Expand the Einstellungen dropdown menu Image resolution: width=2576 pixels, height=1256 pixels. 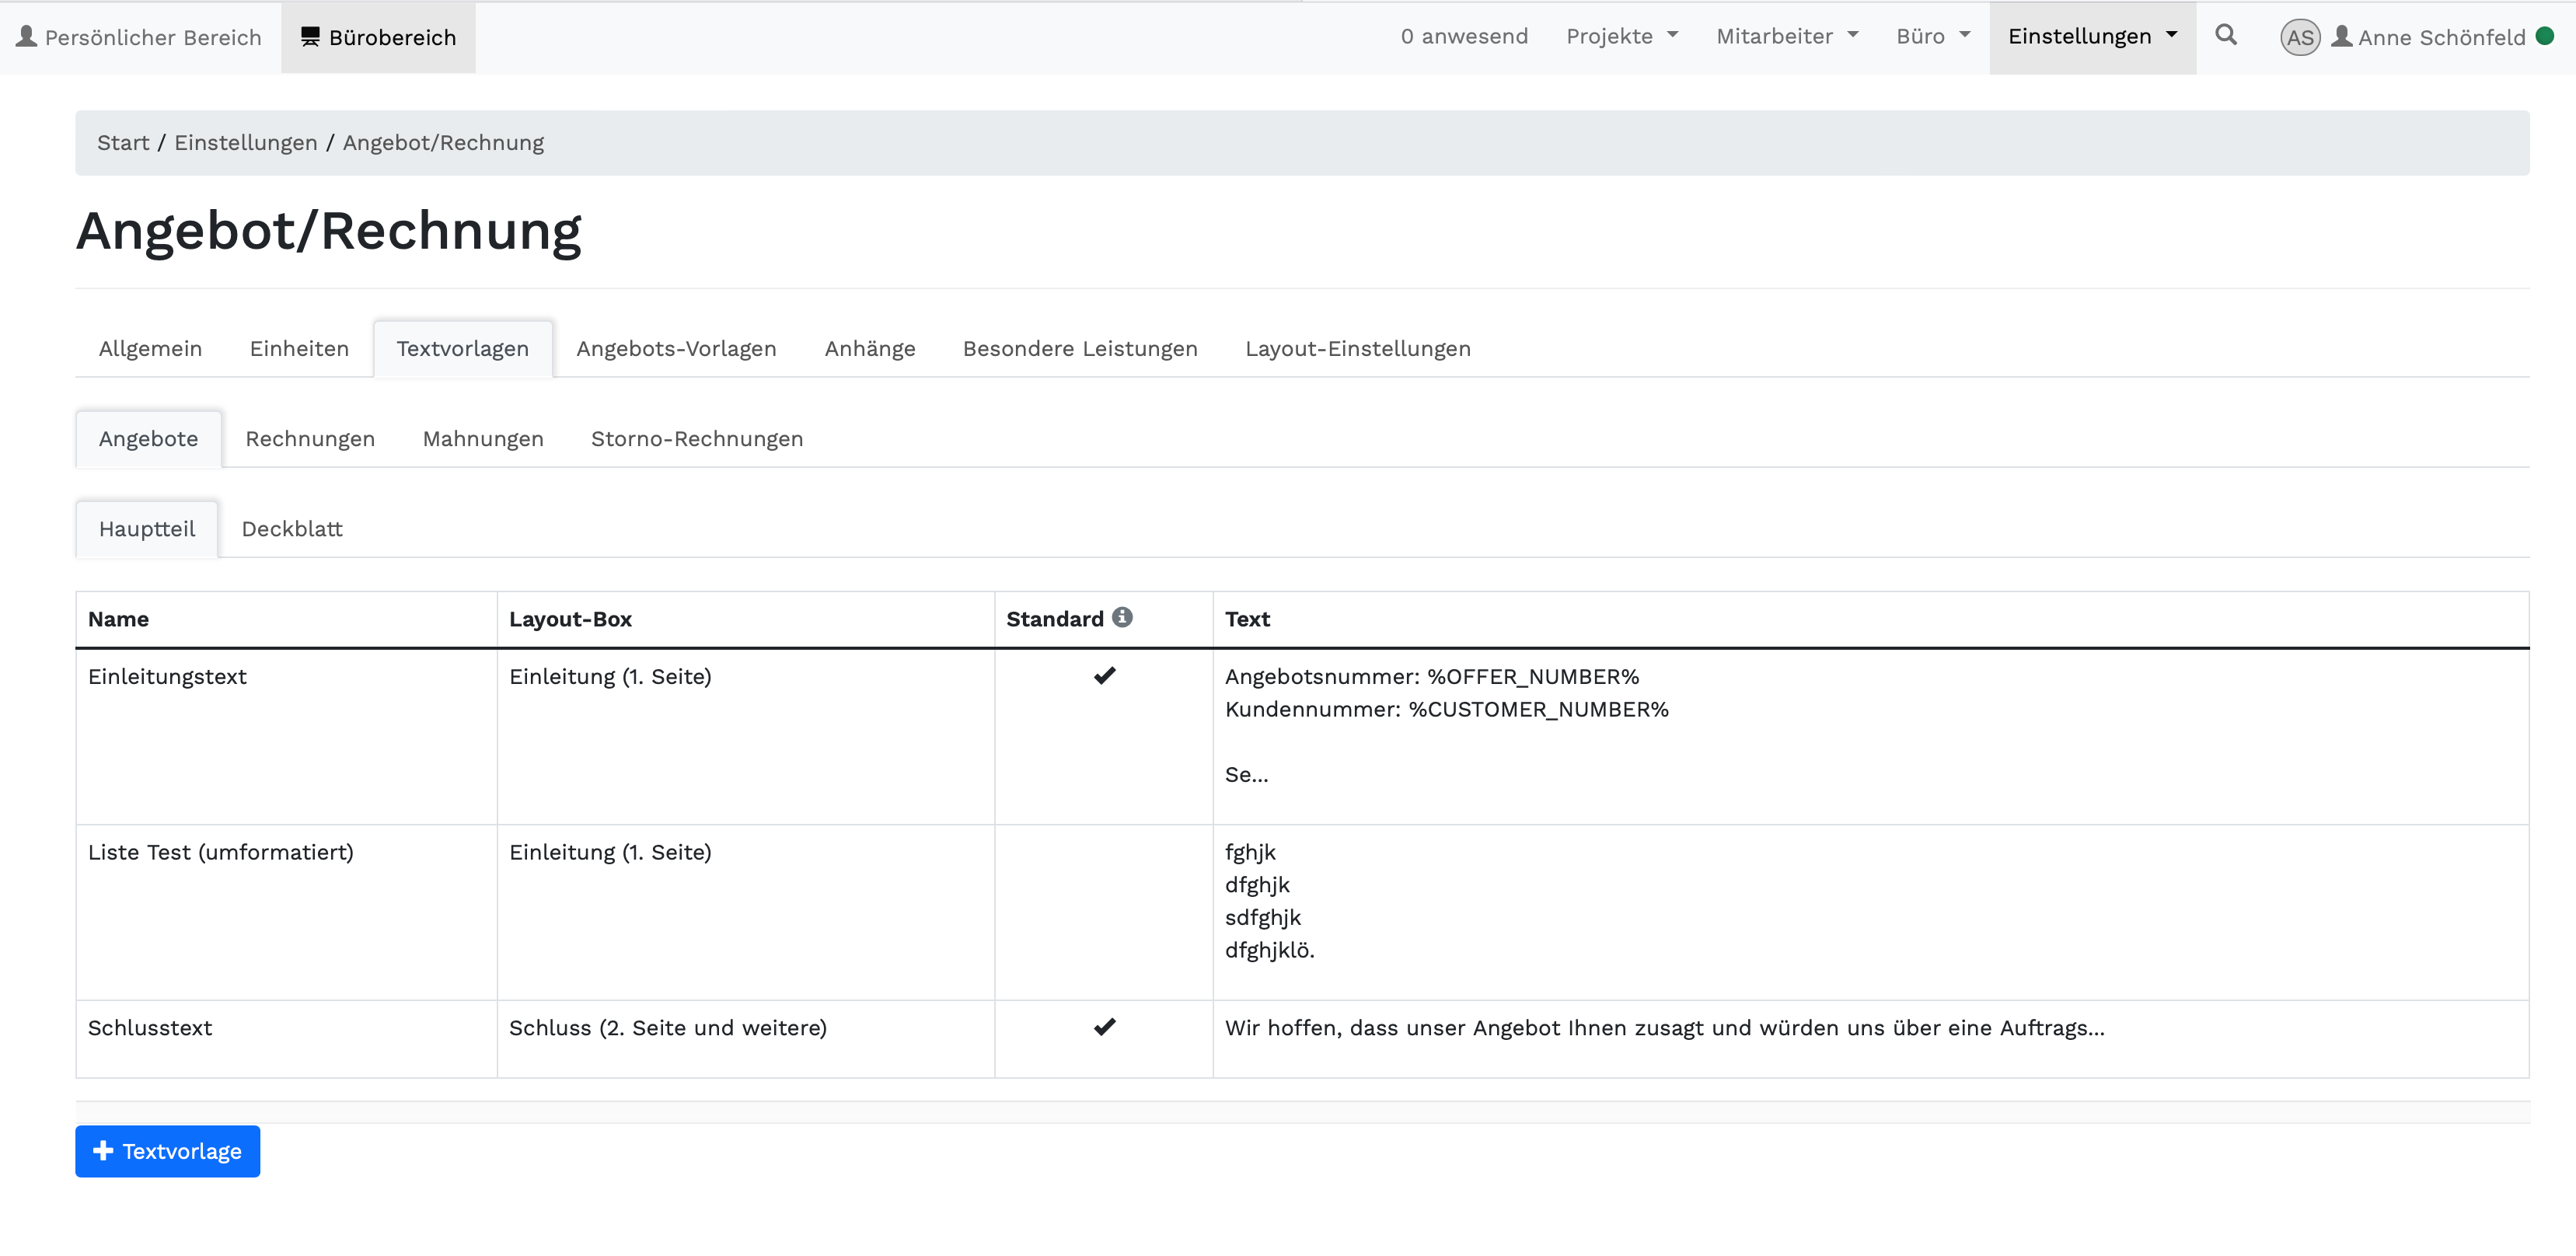coord(2091,36)
